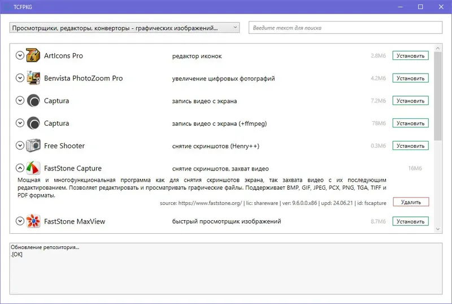Click the description запись видео с экрана (+ffmpeg)
Screen dimensions: 452x304
(x=219, y=123)
